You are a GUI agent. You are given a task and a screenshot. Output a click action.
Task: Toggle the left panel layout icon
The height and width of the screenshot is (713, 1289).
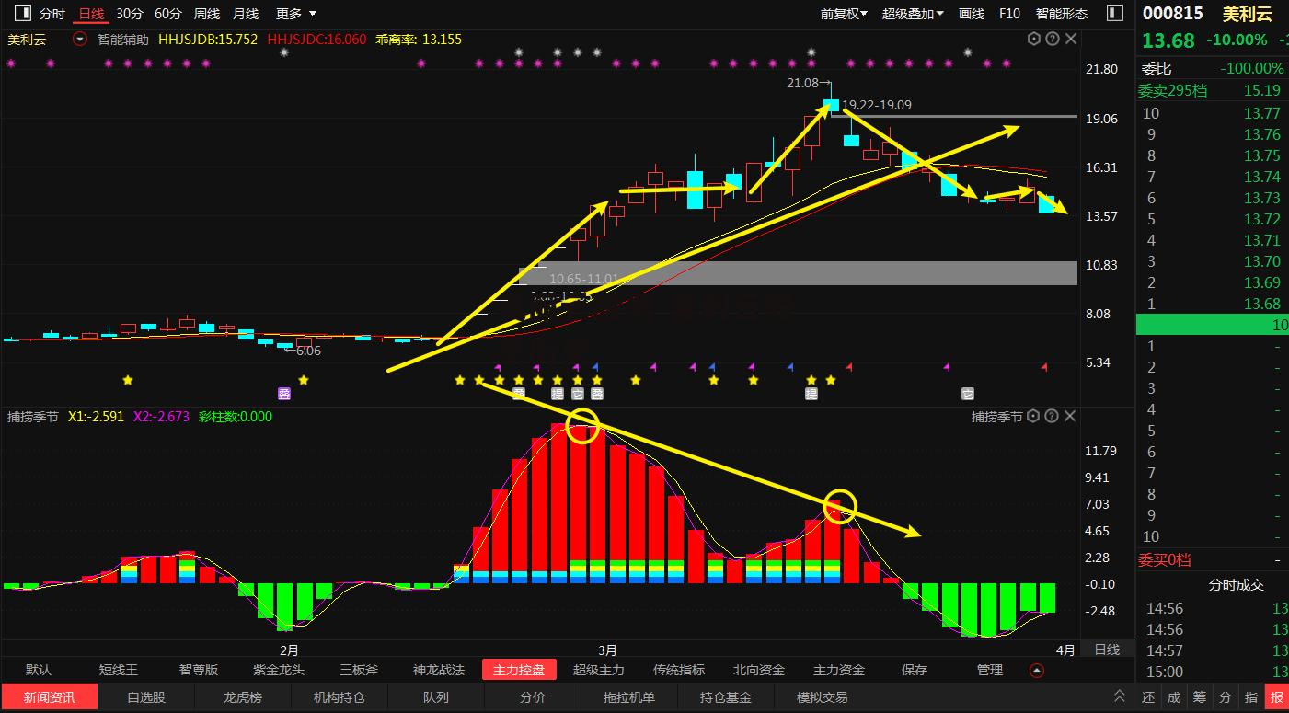coord(24,14)
